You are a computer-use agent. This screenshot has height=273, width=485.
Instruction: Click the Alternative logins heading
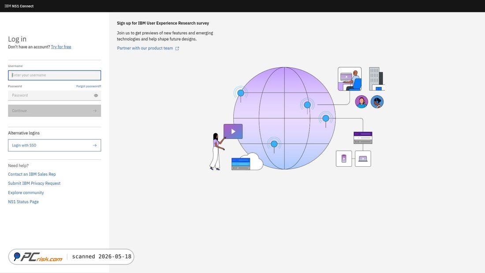24,133
